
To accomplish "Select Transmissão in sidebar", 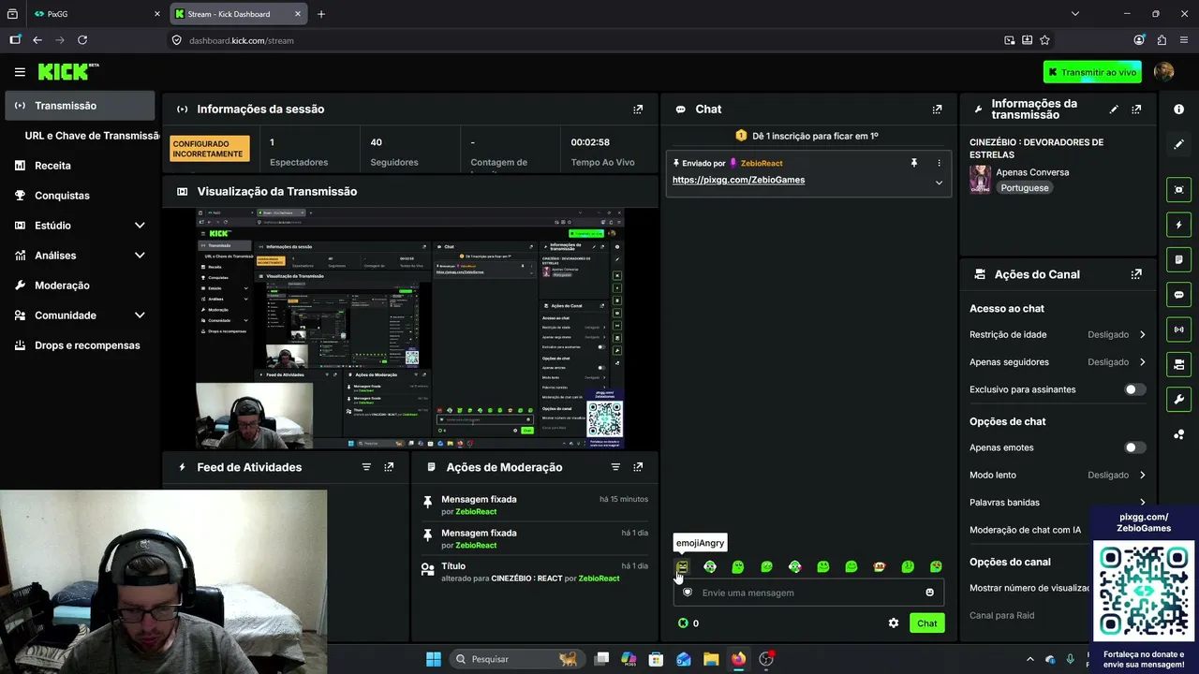I will [79, 106].
